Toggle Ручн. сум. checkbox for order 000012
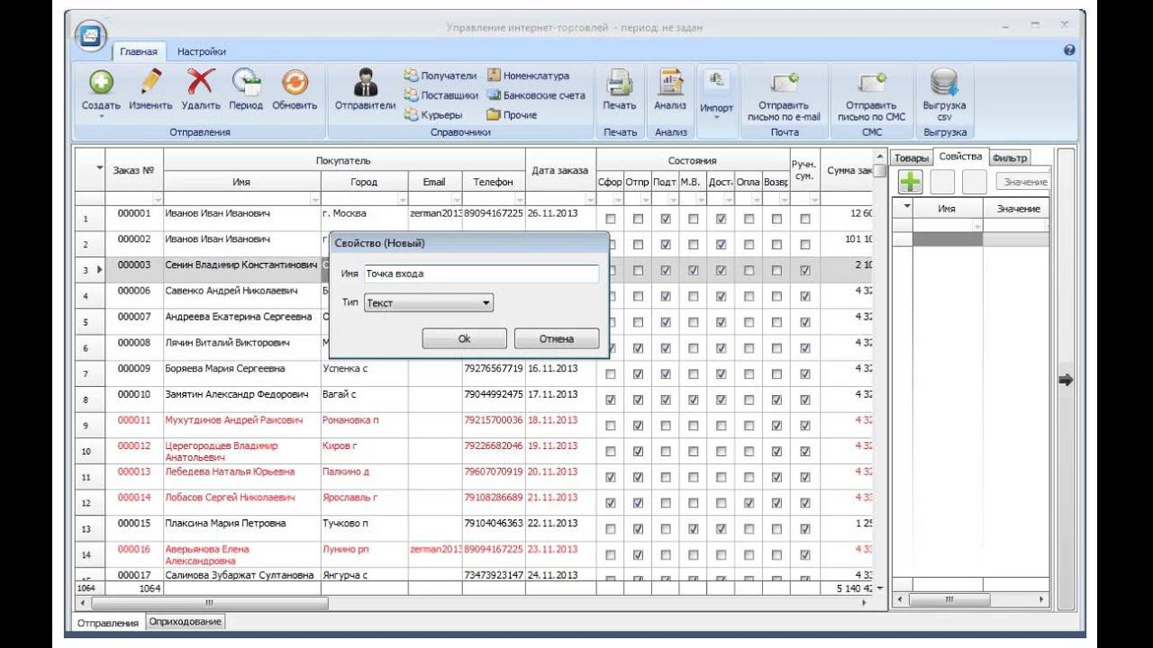The width and height of the screenshot is (1153, 648). (x=805, y=451)
